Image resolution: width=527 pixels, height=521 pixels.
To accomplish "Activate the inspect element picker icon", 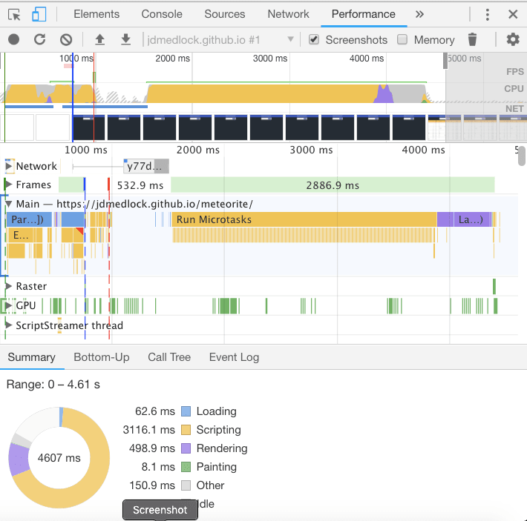I will 14,14.
